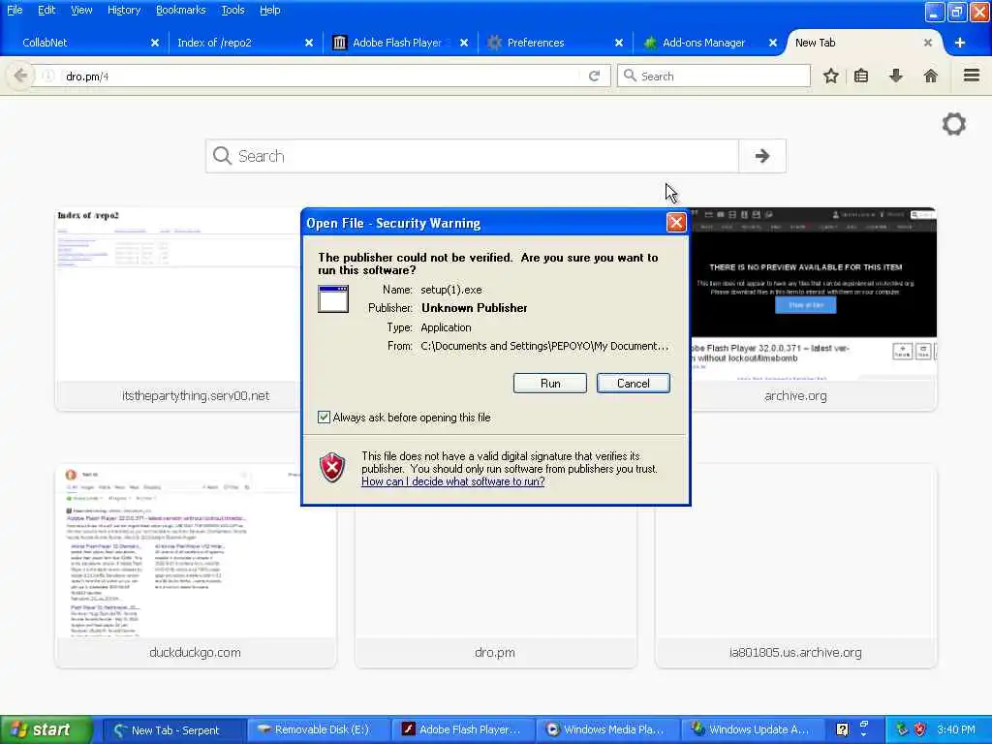Click the help question mark tray icon
Viewport: 992px width, 744px height.
coord(842,729)
